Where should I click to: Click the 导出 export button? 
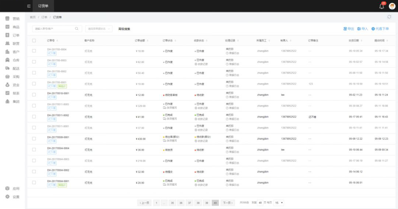click(349, 29)
